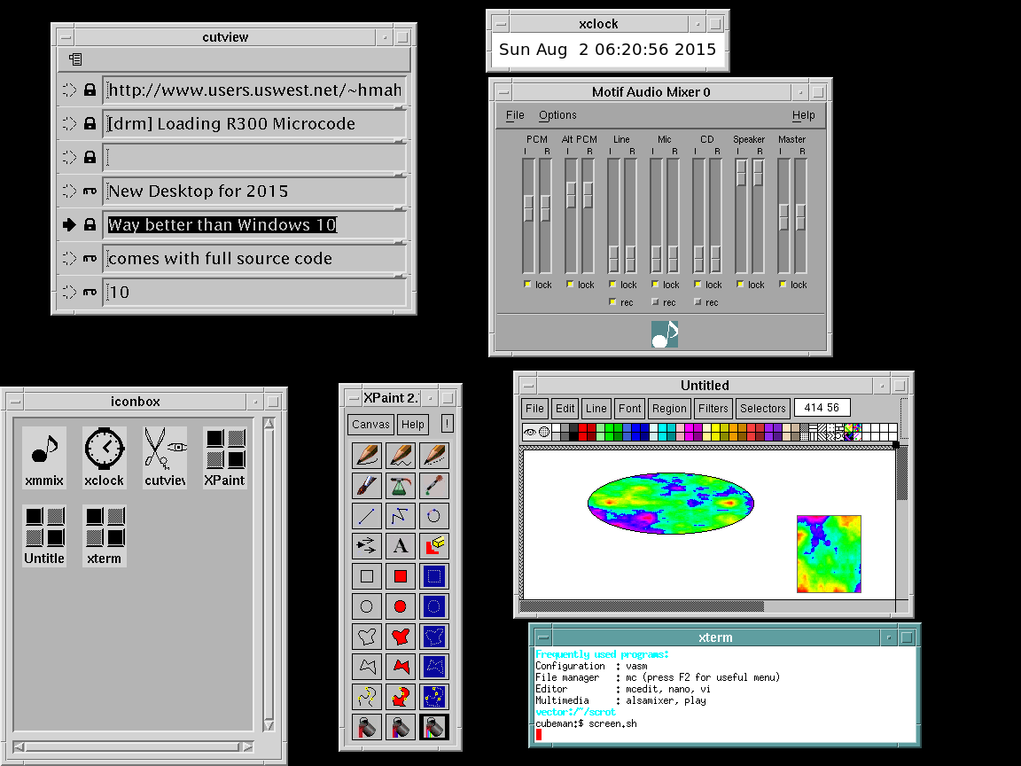Click the cutview scissors icon in iconbox
Image resolution: width=1021 pixels, height=766 pixels.
165,457
